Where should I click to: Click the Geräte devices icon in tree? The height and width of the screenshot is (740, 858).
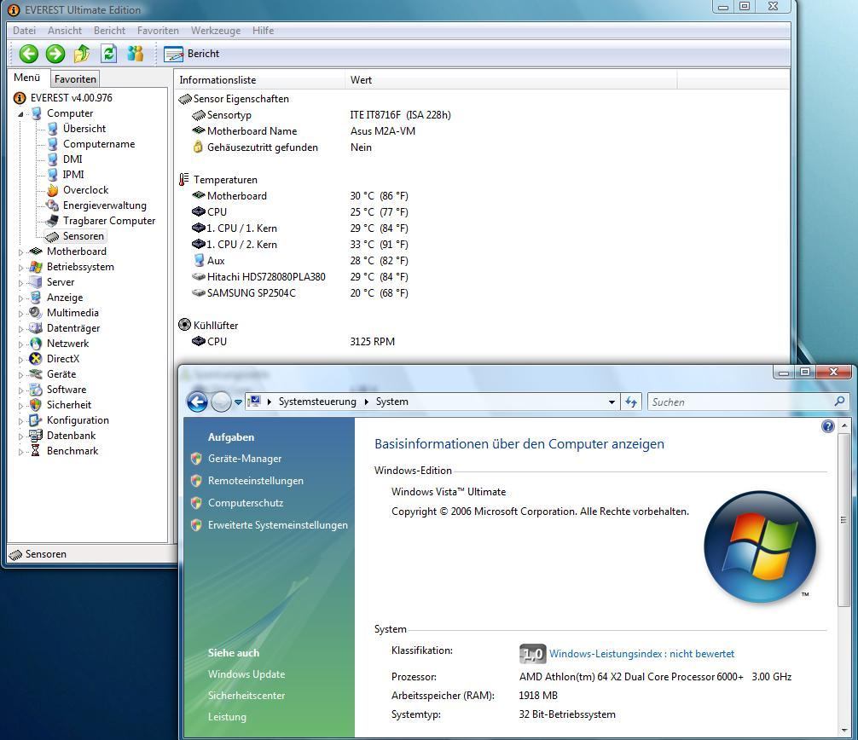click(36, 374)
